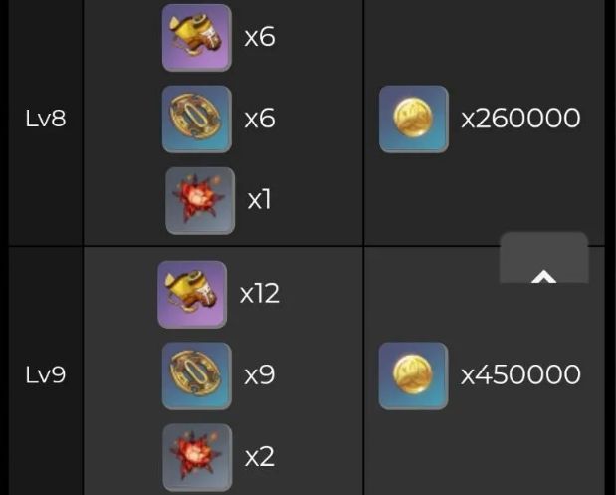Click the x9 handguard quantity

[x=260, y=374]
